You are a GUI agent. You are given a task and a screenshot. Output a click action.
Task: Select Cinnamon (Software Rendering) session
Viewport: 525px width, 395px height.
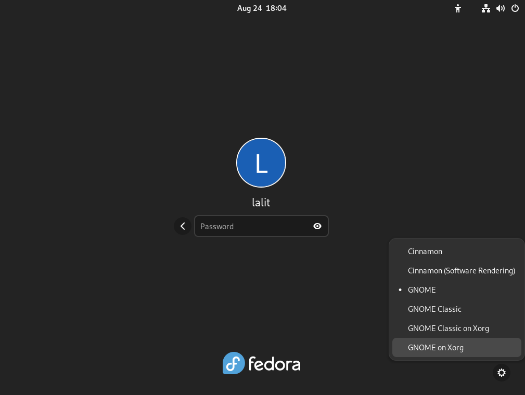tap(461, 270)
